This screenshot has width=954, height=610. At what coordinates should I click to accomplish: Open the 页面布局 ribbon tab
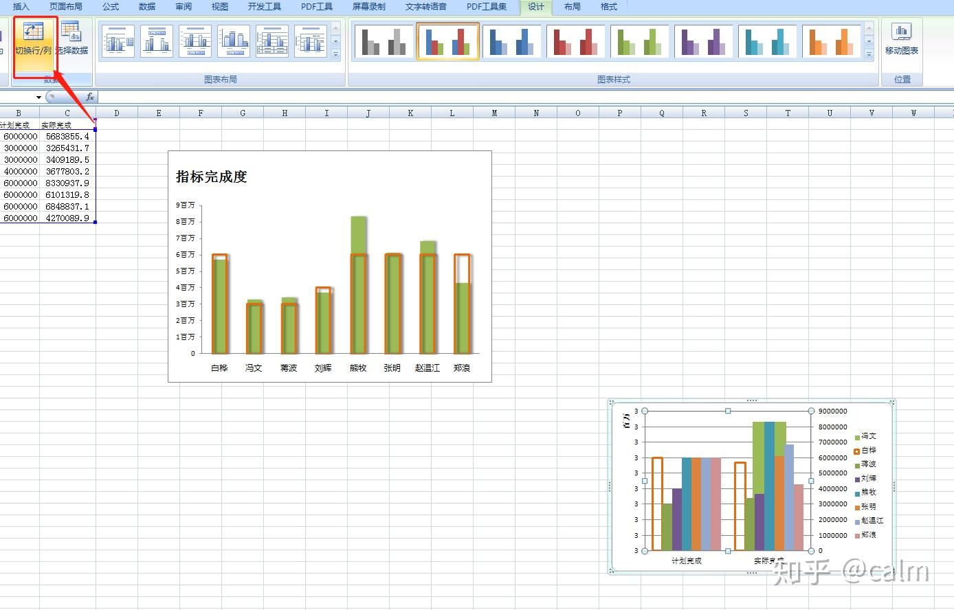point(66,7)
